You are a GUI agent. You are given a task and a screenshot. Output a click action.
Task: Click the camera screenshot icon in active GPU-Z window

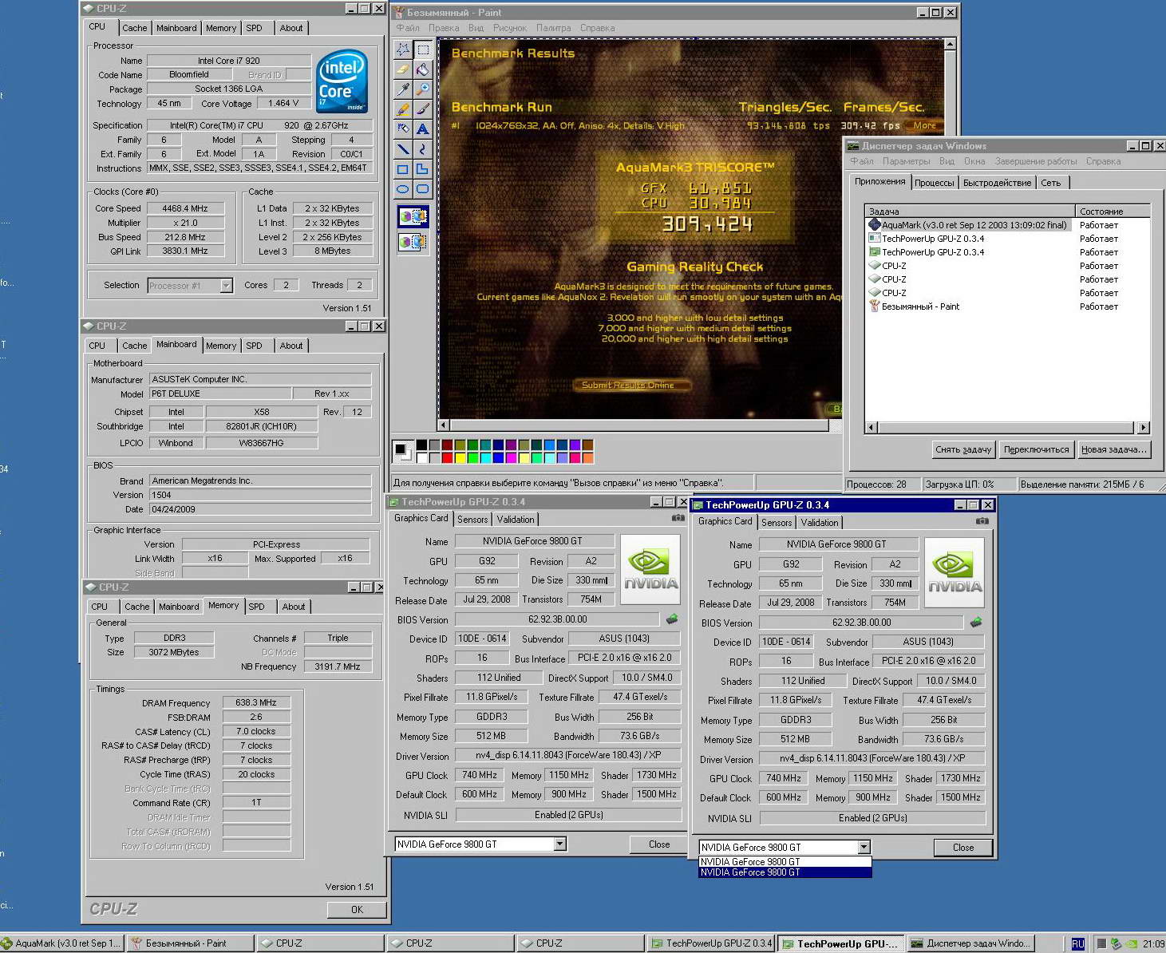982,521
